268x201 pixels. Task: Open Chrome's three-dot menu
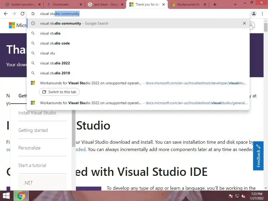pos(262,14)
